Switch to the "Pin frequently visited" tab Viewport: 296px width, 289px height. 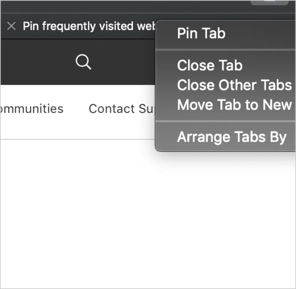pos(87,26)
